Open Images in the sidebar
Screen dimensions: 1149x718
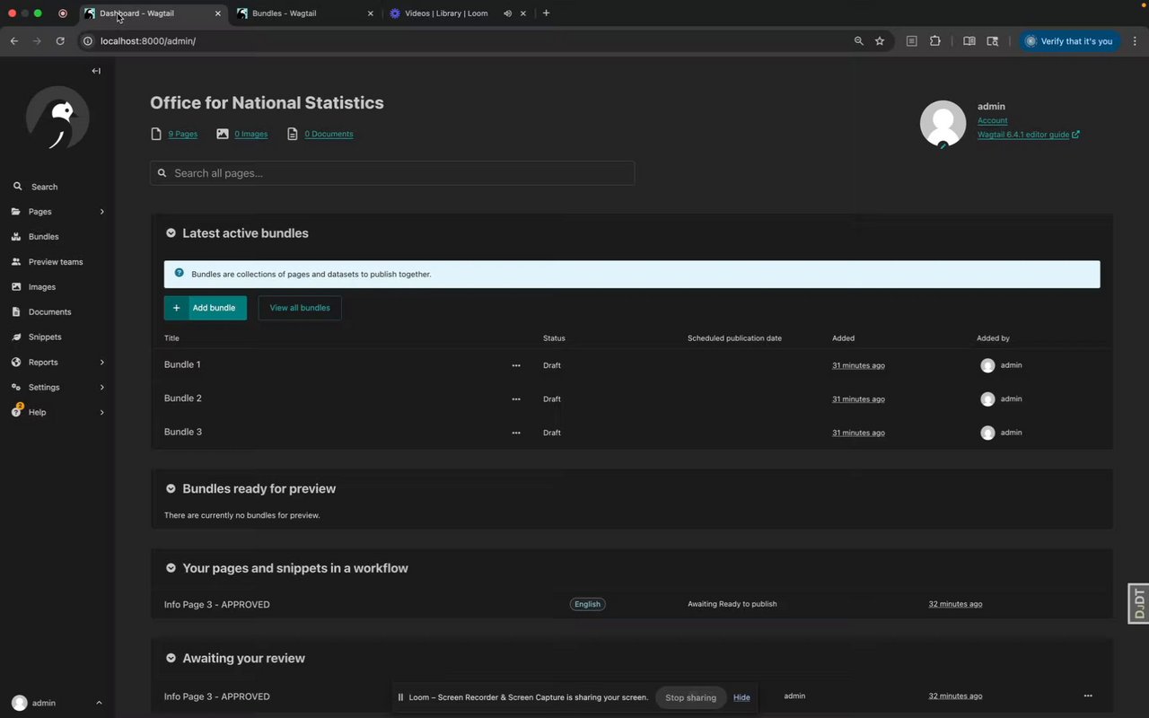(57, 287)
